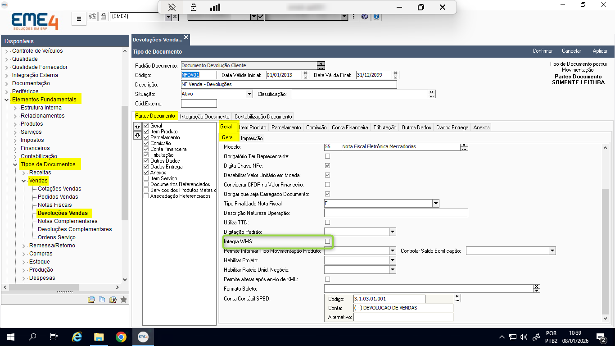Image resolution: width=615 pixels, height=346 pixels.
Task: Move selected document part up with arrow
Action: point(138,126)
